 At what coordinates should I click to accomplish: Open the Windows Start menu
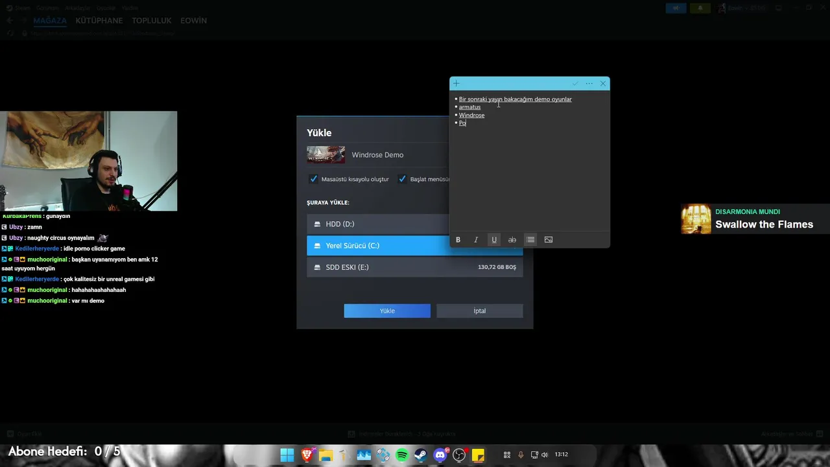(x=287, y=455)
